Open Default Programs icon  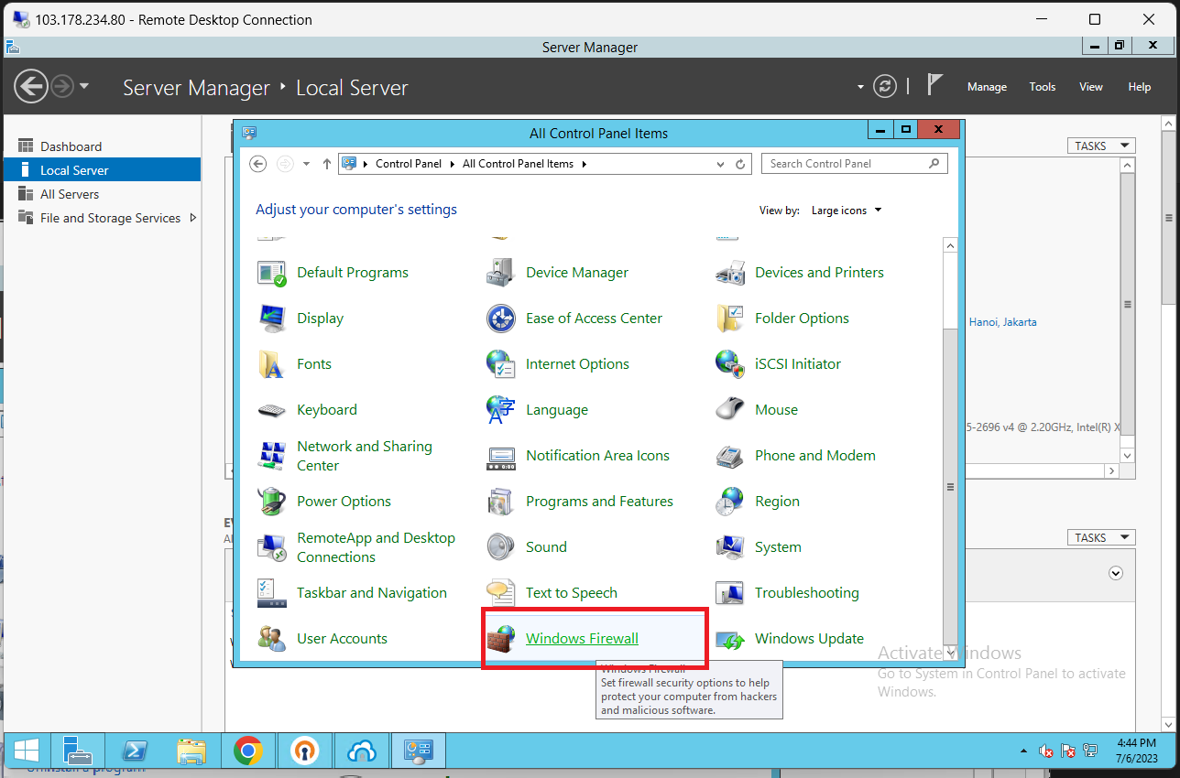point(272,273)
